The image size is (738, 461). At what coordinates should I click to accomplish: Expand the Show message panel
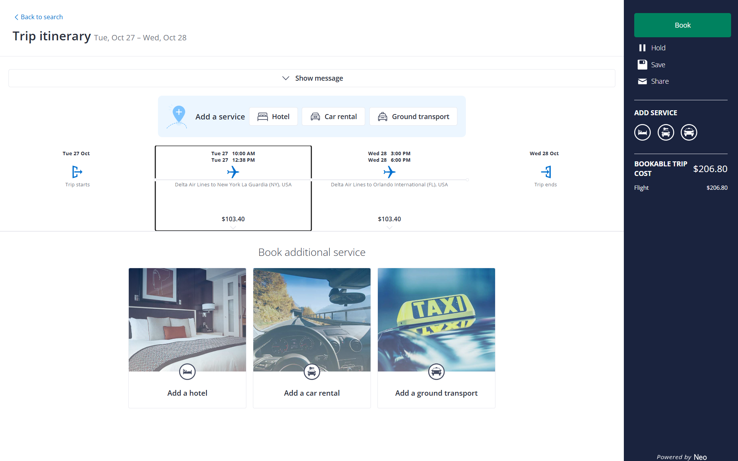click(x=312, y=78)
